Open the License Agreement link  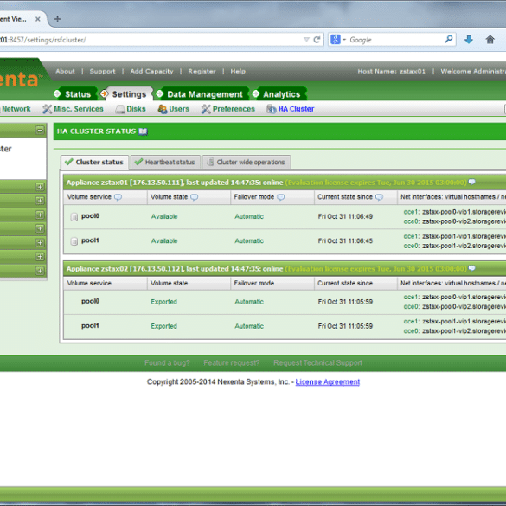[328, 382]
